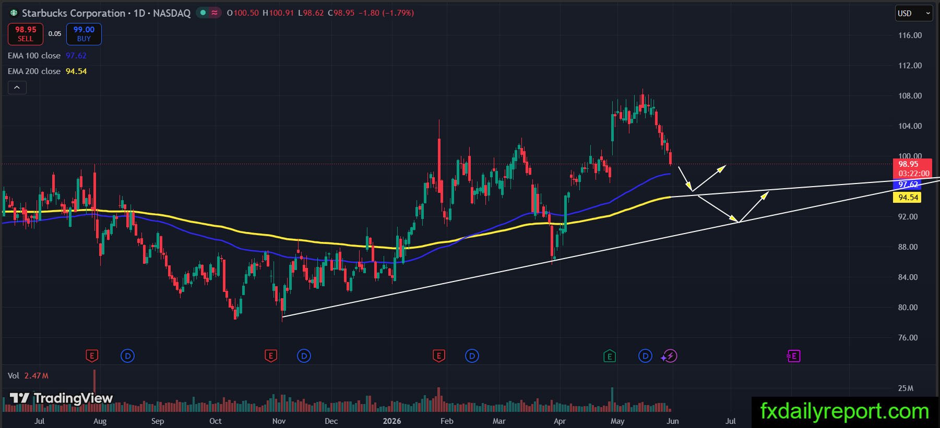Click the open value O100.50
The width and height of the screenshot is (940, 428).
243,13
